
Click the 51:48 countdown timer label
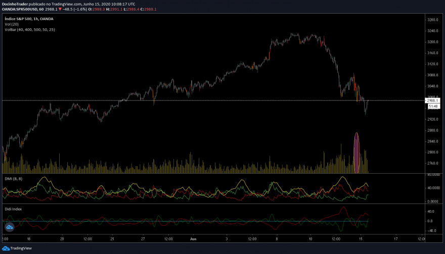[x=433, y=107]
